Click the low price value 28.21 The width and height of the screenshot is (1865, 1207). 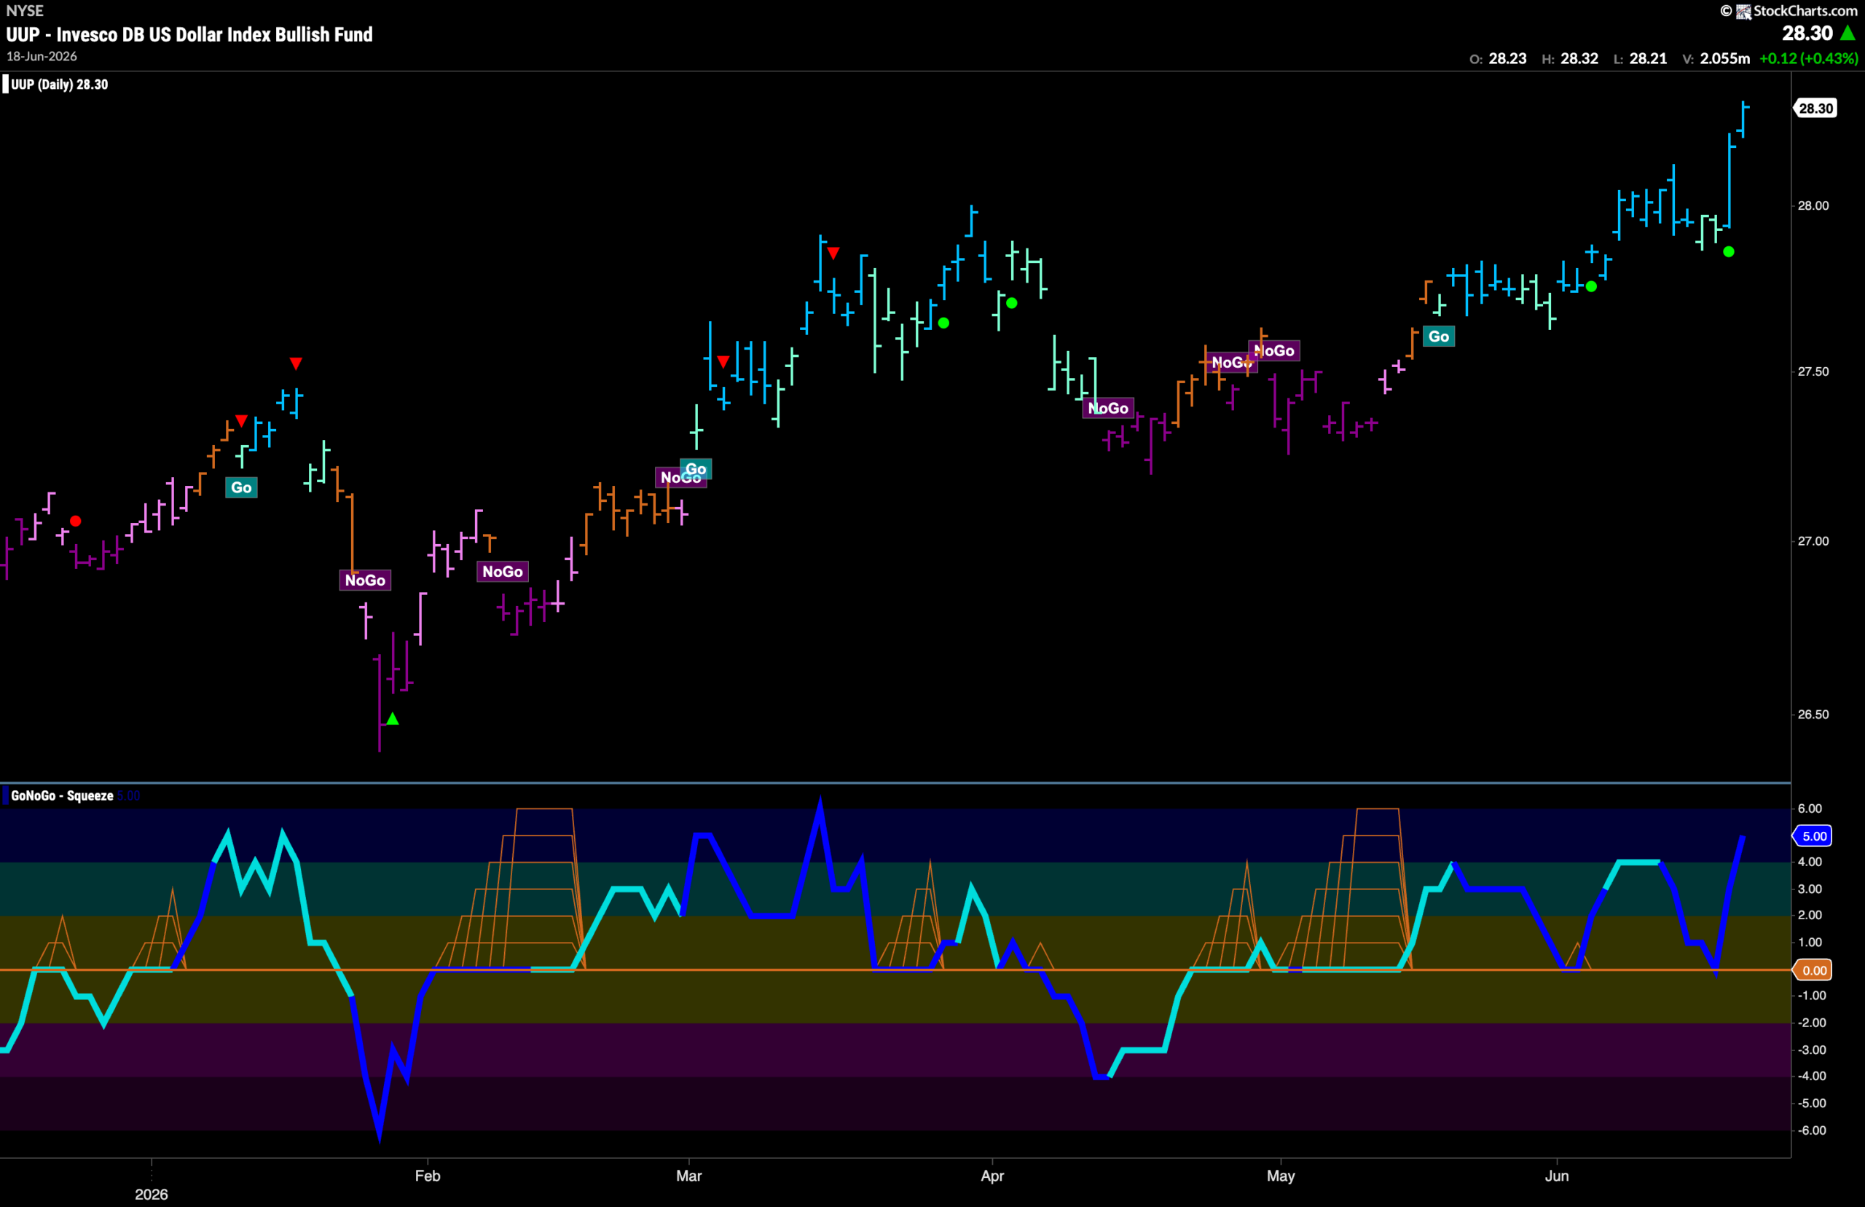pyautogui.click(x=1648, y=59)
